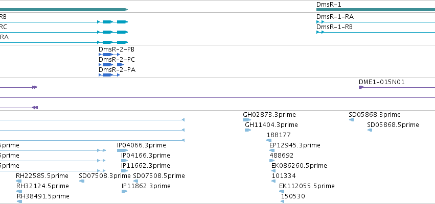Select the RH22585.5prime EST marker

click(19, 181)
